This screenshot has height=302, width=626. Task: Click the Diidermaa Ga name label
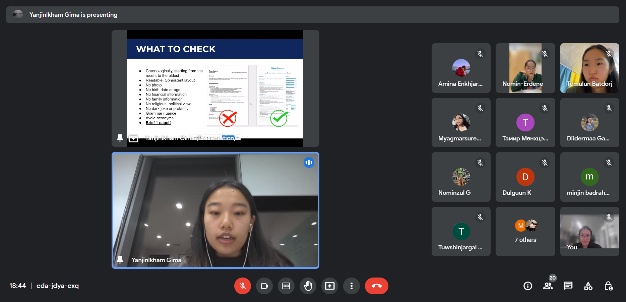pyautogui.click(x=588, y=138)
